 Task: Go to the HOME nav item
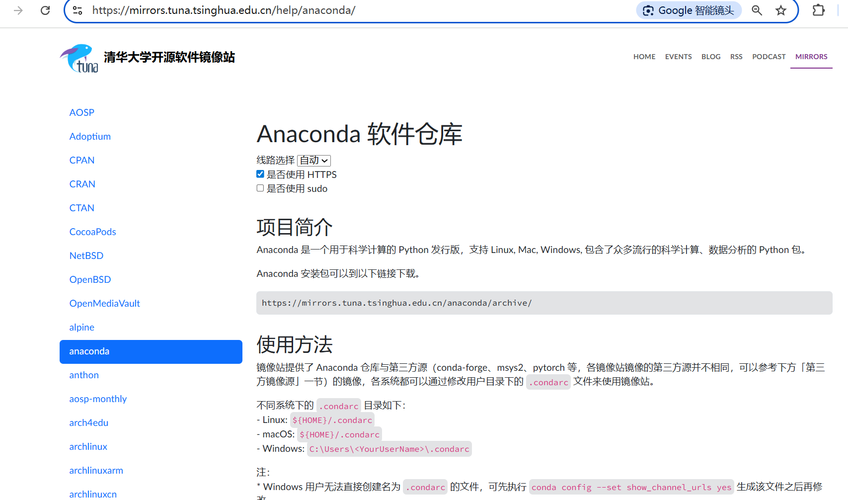coord(644,57)
